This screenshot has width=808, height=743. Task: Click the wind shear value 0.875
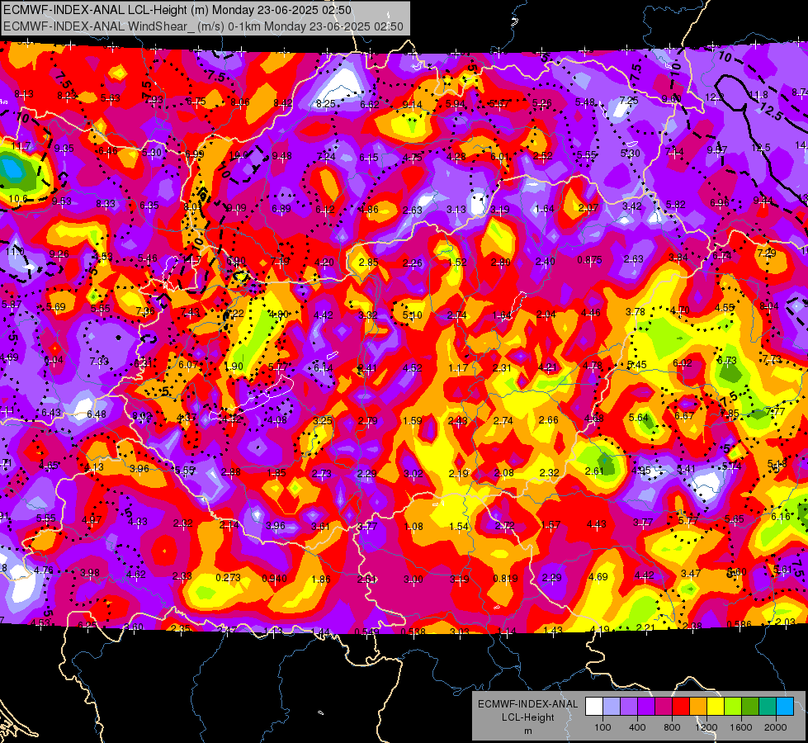[x=589, y=260]
